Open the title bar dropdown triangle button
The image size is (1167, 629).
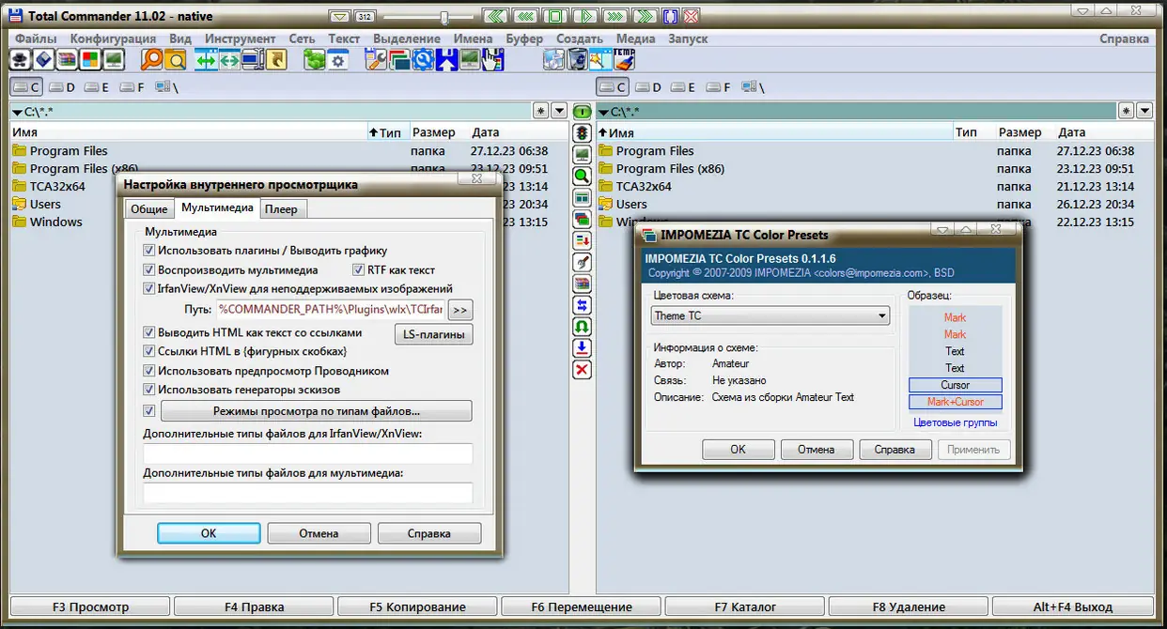point(340,16)
